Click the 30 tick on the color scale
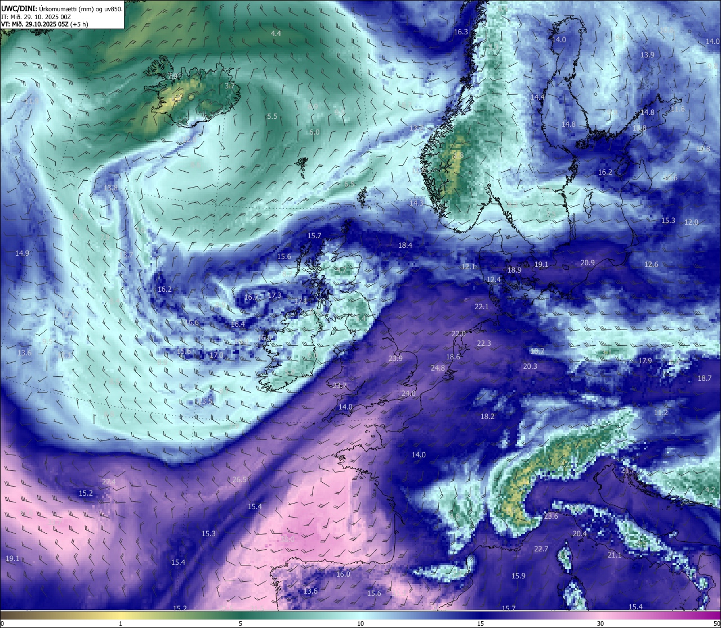 click(600, 623)
